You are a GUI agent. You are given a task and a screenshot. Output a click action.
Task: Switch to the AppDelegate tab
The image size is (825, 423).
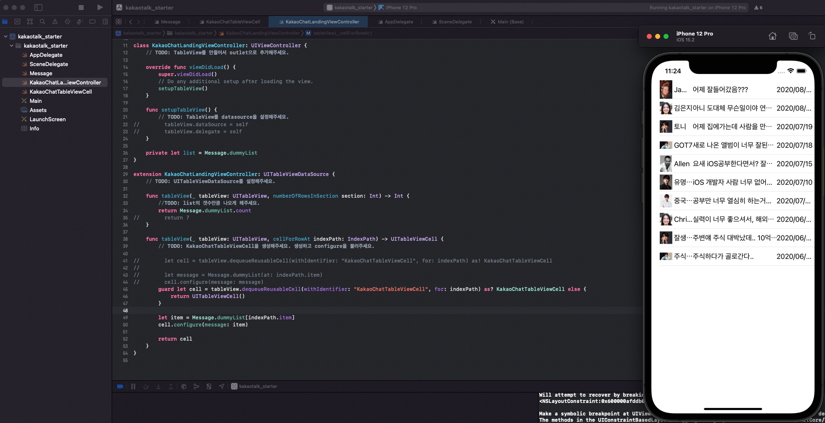coord(395,22)
